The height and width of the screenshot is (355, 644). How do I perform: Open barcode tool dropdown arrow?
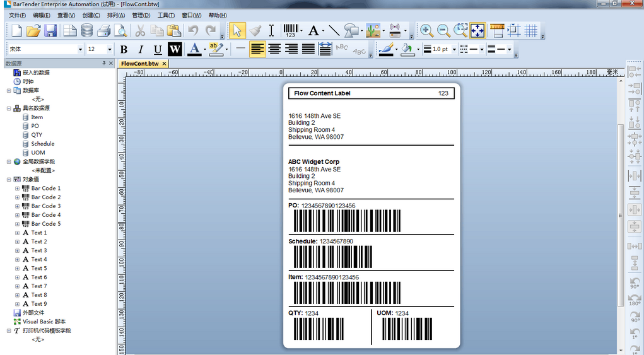coord(302,31)
